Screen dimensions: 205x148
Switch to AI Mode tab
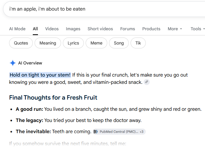(17, 29)
